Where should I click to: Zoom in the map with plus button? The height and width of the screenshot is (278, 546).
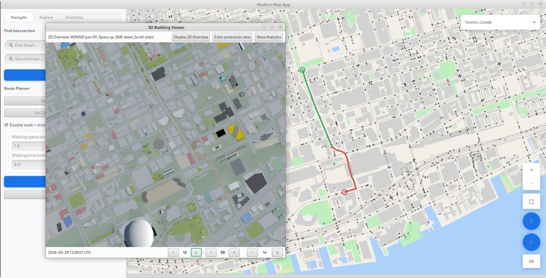531,170
